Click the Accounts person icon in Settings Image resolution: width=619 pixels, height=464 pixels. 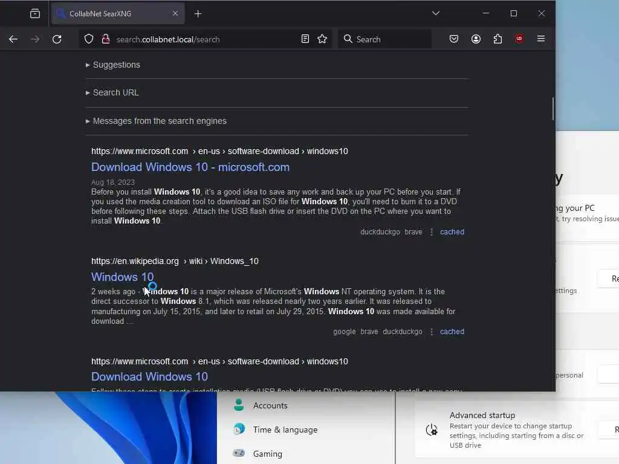[x=239, y=405]
